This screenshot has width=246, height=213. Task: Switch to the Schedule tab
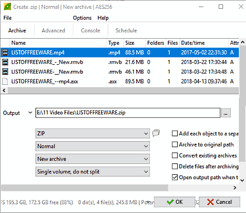[126, 31]
